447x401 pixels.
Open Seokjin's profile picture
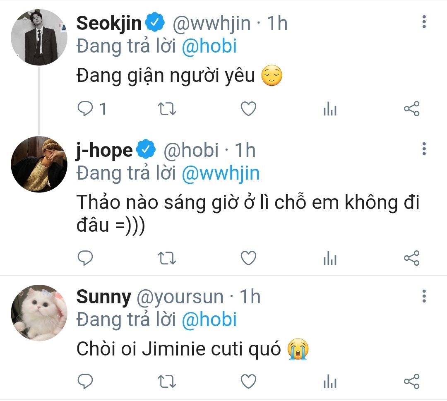point(39,37)
